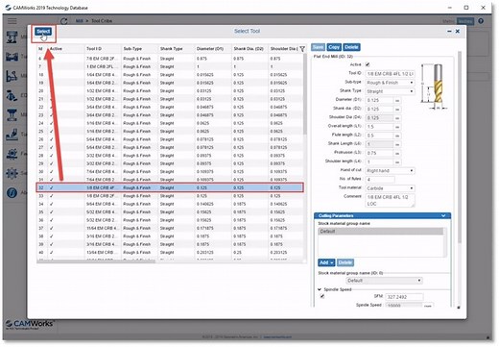Screen dimensions: 499x347
Task: Click the Select button
Action: click(43, 31)
